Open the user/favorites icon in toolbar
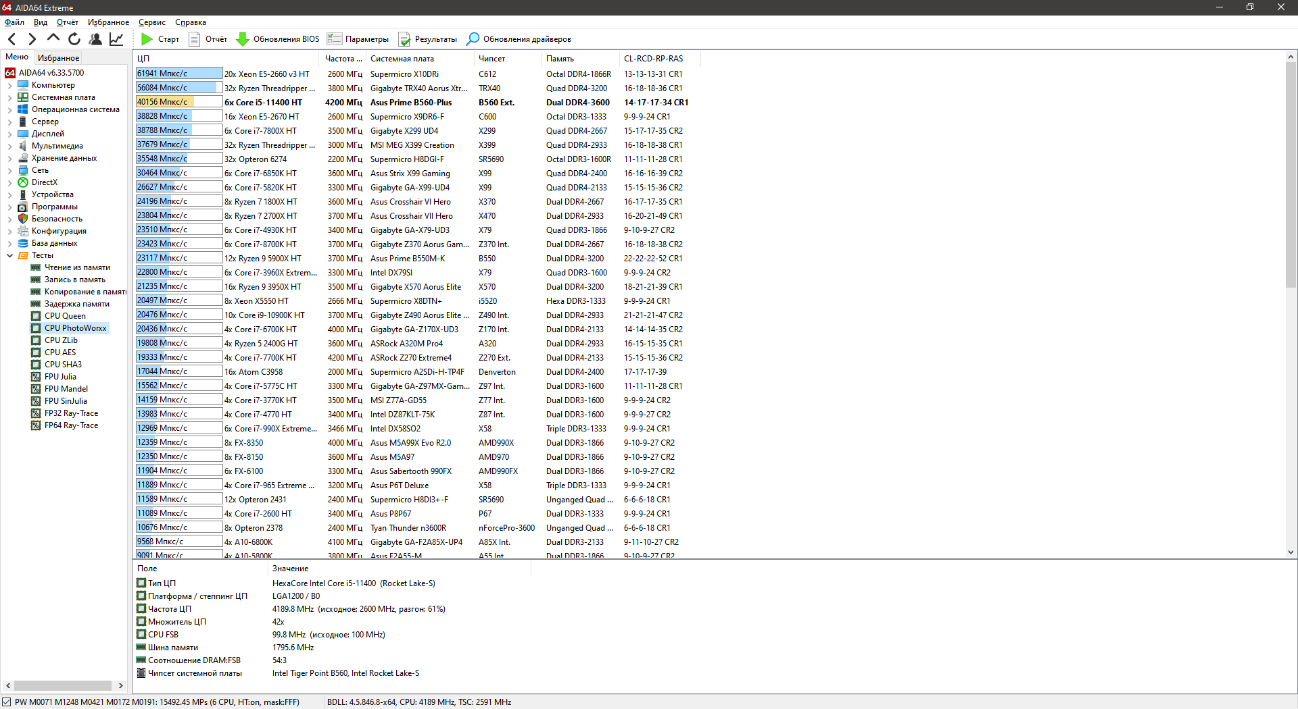Screen dimensions: 1298x709 [95, 39]
